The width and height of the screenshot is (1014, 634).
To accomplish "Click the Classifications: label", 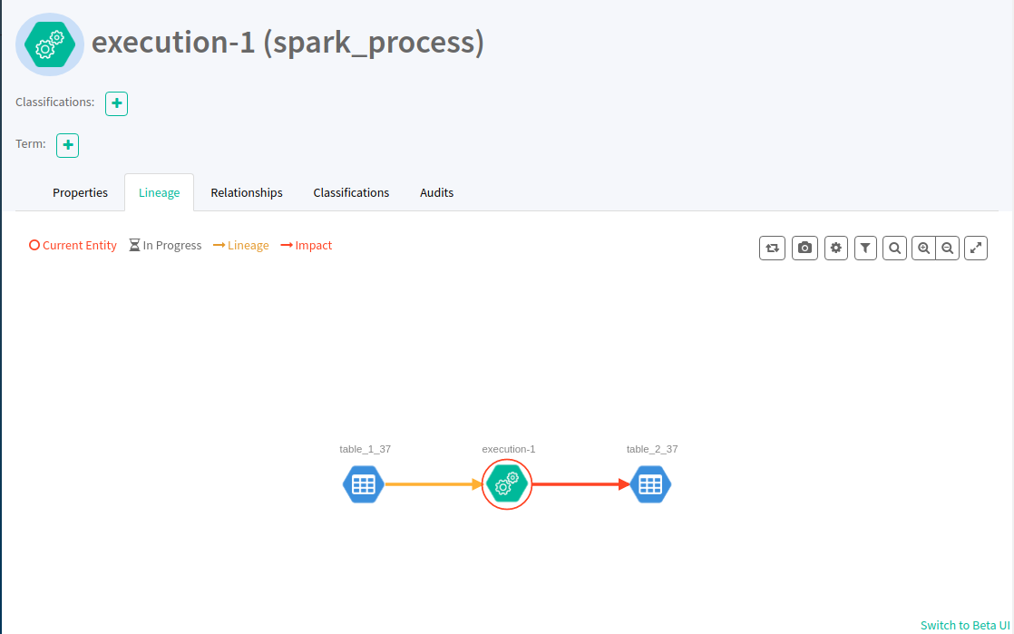I will pyautogui.click(x=55, y=102).
